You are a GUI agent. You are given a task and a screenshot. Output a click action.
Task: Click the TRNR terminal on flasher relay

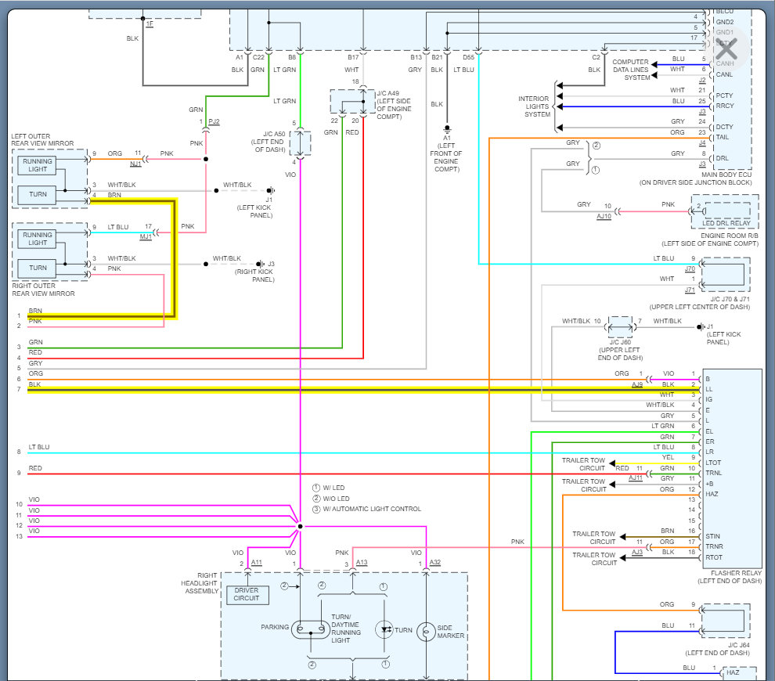[x=714, y=546]
